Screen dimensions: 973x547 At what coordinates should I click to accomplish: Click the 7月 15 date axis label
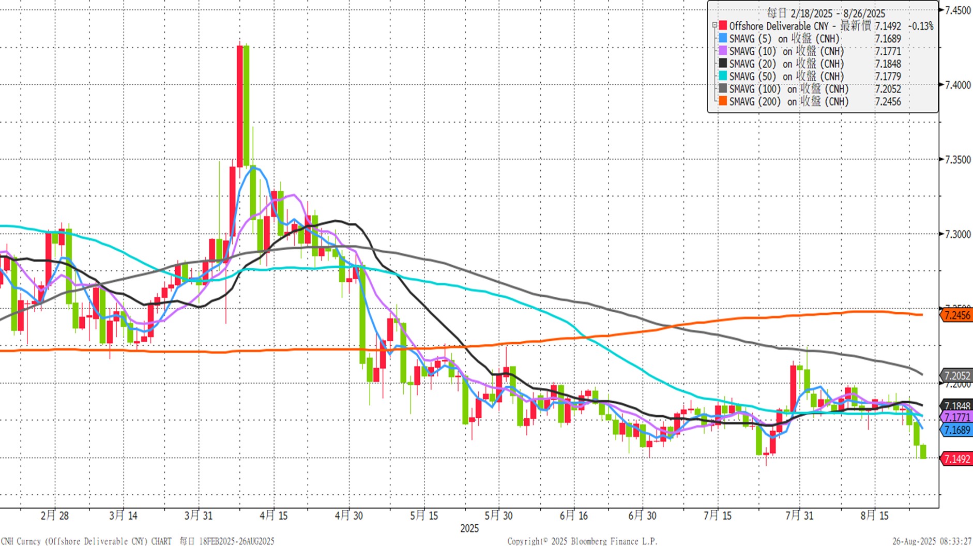coord(718,515)
